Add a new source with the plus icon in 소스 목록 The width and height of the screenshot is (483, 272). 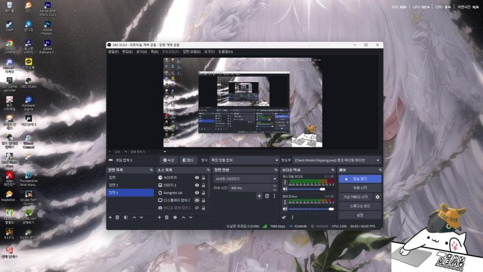pyautogui.click(x=159, y=217)
